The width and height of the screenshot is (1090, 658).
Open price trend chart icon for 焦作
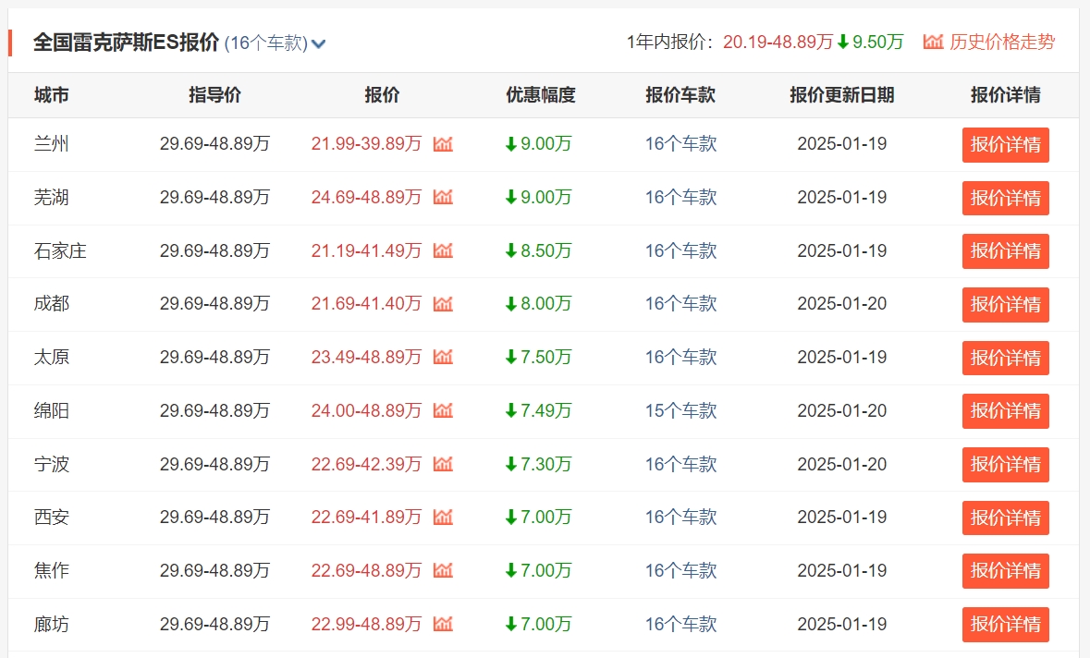tap(443, 570)
